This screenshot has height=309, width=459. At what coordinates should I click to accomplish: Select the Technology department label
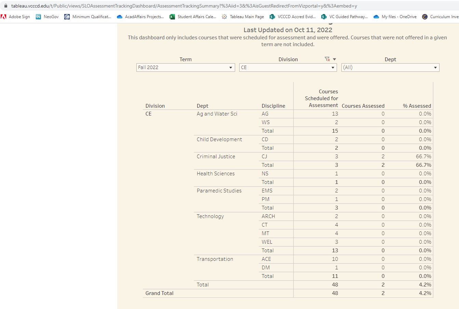pyautogui.click(x=210, y=216)
